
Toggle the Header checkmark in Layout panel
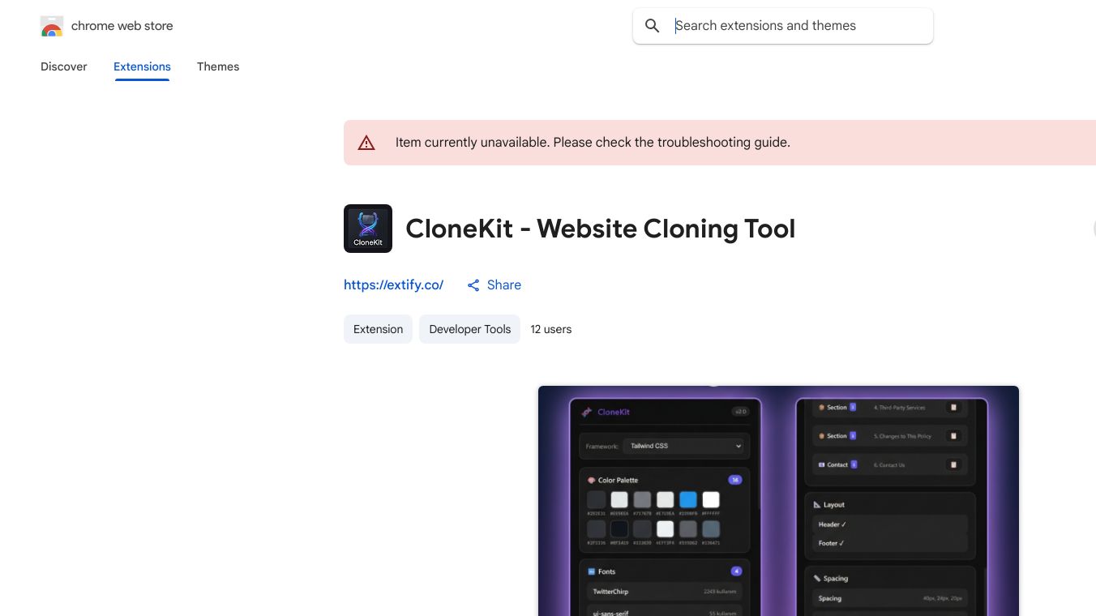[x=842, y=524]
